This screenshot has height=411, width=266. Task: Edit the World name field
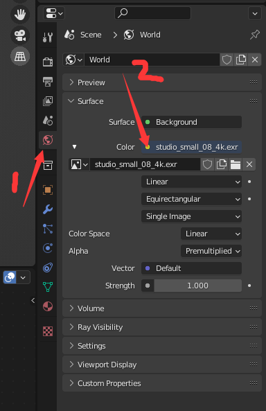(152, 60)
